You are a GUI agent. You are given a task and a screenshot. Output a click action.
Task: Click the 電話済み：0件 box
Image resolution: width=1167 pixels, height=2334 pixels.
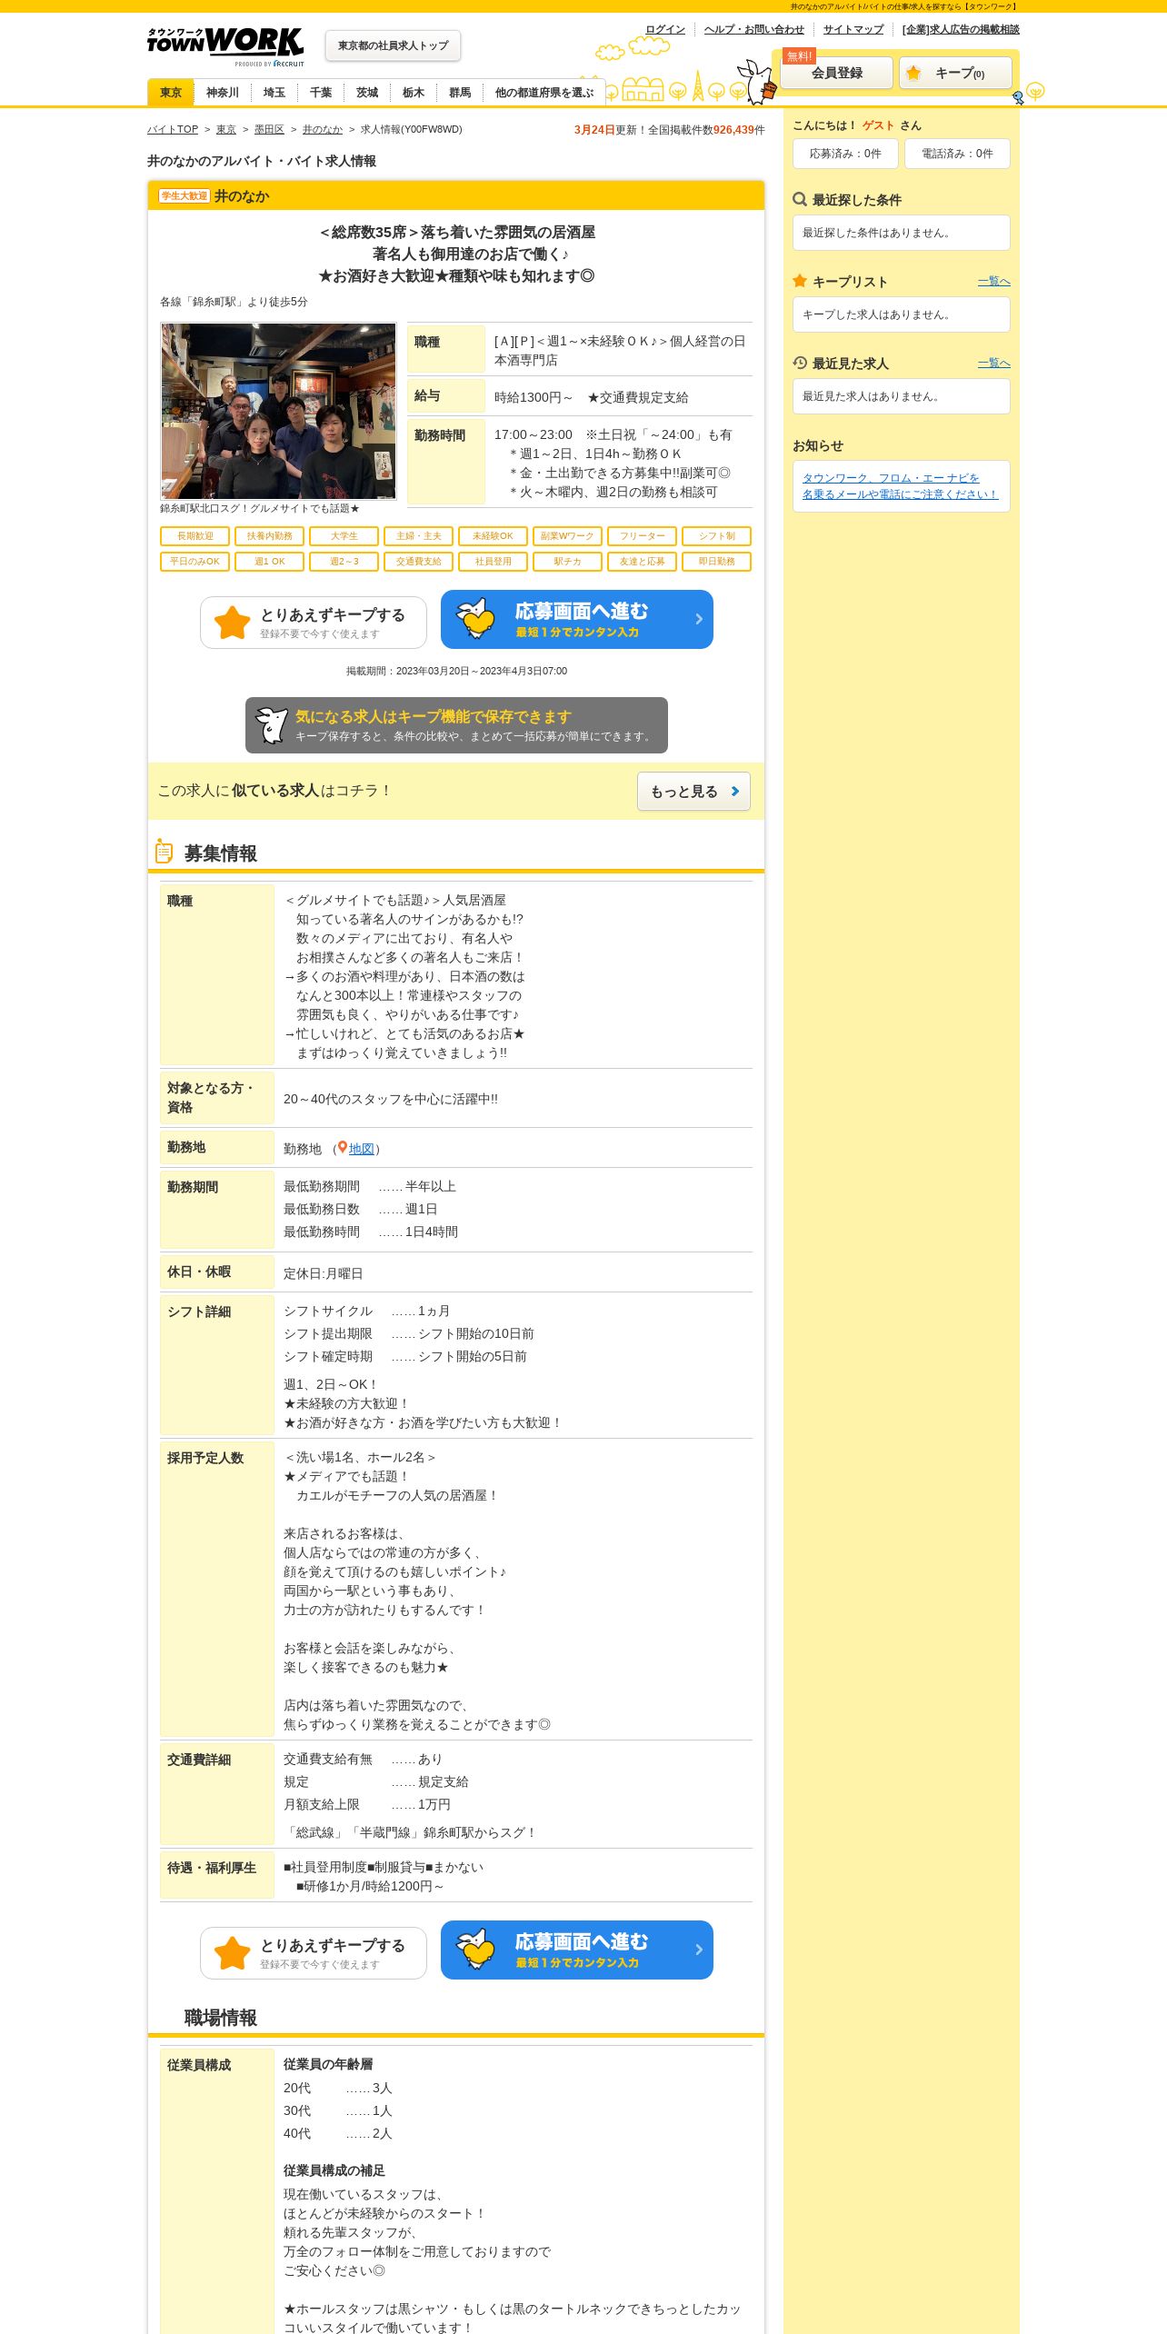(x=957, y=154)
